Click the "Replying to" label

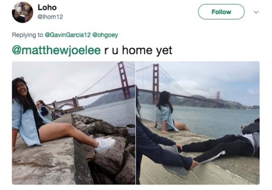pos(28,35)
